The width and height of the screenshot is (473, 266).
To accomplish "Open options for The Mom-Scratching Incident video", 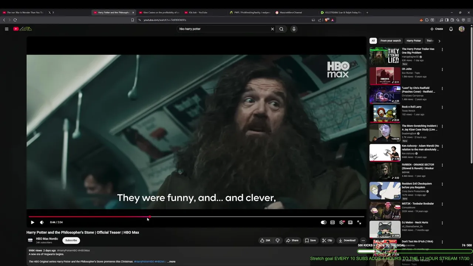I will coord(442,127).
